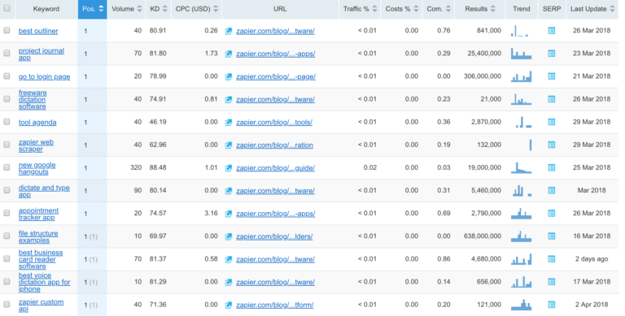Select all rows with header checkbox
This screenshot has height=316, width=625.
7,8
